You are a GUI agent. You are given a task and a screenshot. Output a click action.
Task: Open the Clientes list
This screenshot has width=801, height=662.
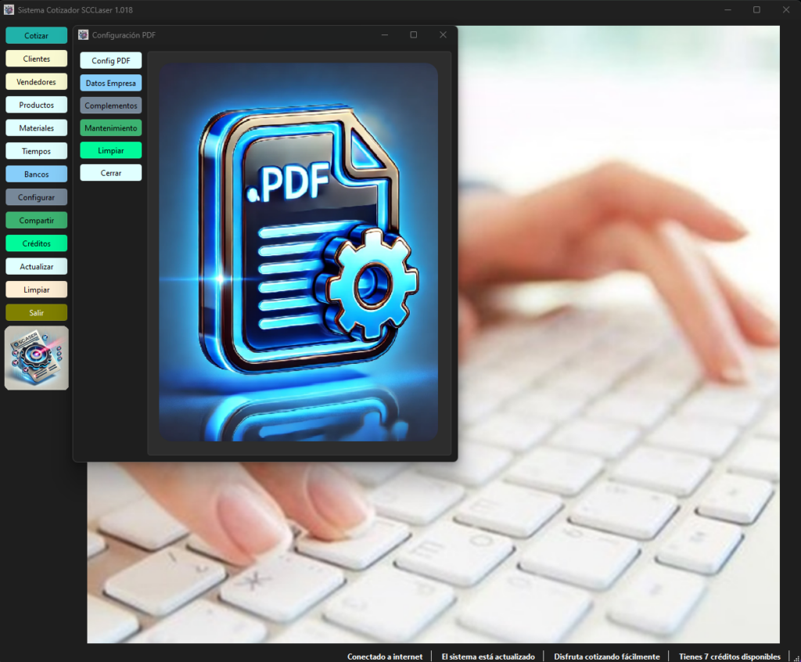[36, 59]
